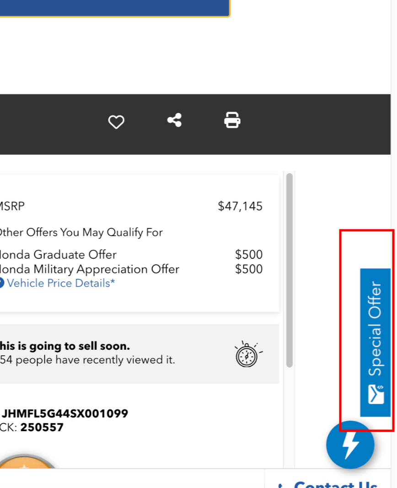
Task: Click the stopwatch icon
Action: (247, 354)
